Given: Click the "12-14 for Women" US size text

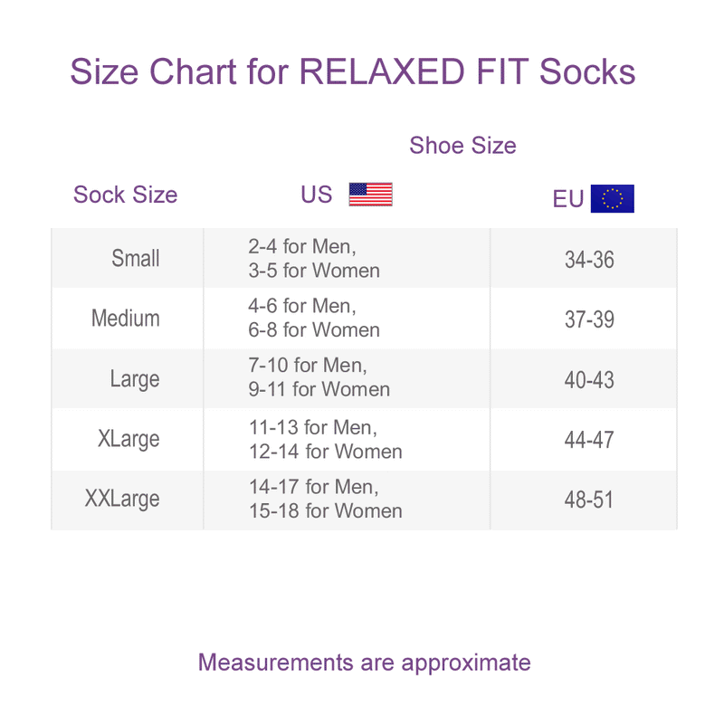Looking at the screenshot, I should [x=326, y=451].
